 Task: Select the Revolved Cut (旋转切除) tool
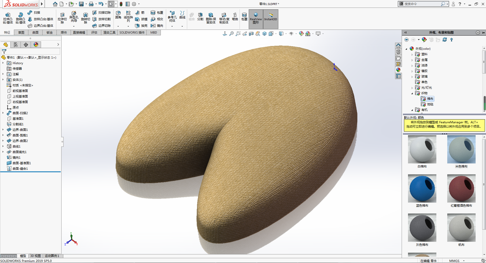pos(85,15)
